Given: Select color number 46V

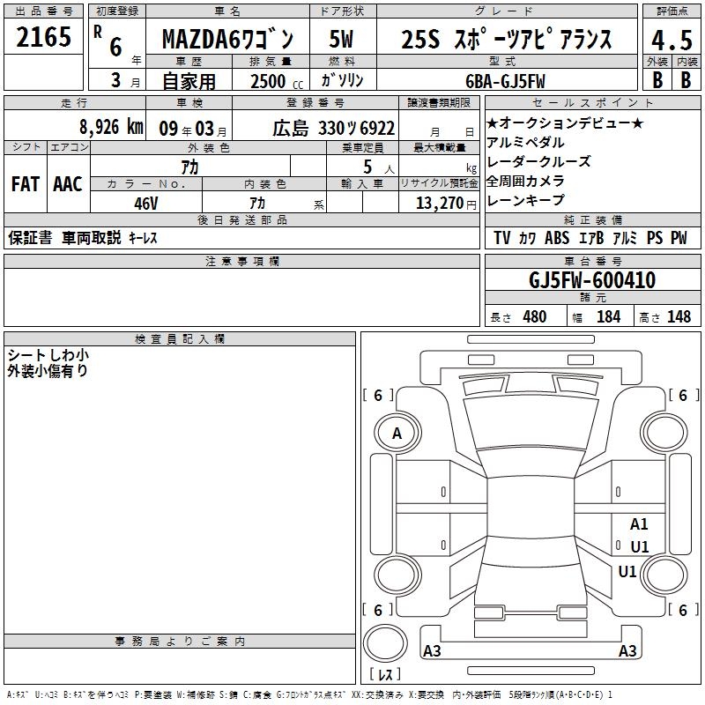Looking at the screenshot, I should click(x=146, y=204).
